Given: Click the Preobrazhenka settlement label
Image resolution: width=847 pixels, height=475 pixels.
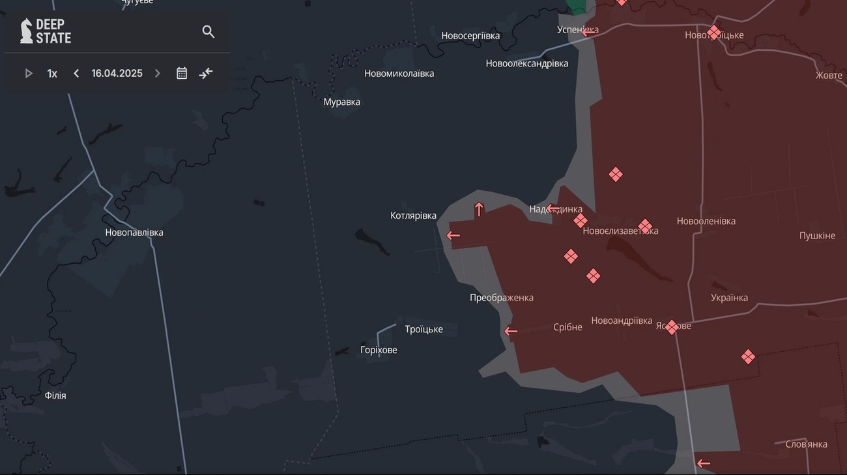Looking at the screenshot, I should pos(501,297).
